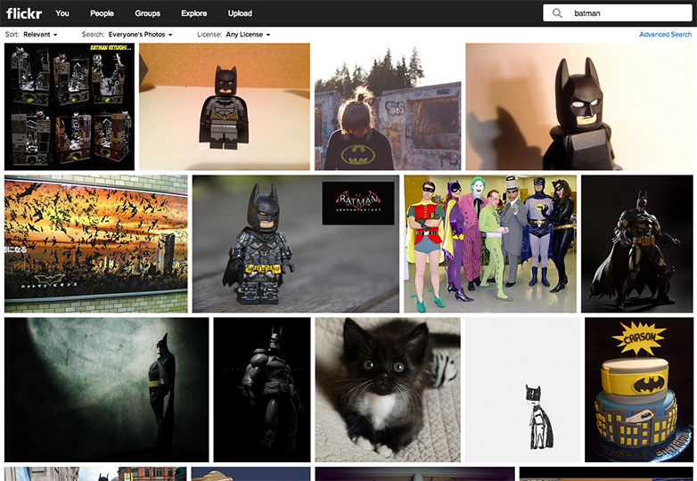Expand the Everyone's Photos search dropdown
Viewport: 697px width, 481px height.
click(140, 34)
